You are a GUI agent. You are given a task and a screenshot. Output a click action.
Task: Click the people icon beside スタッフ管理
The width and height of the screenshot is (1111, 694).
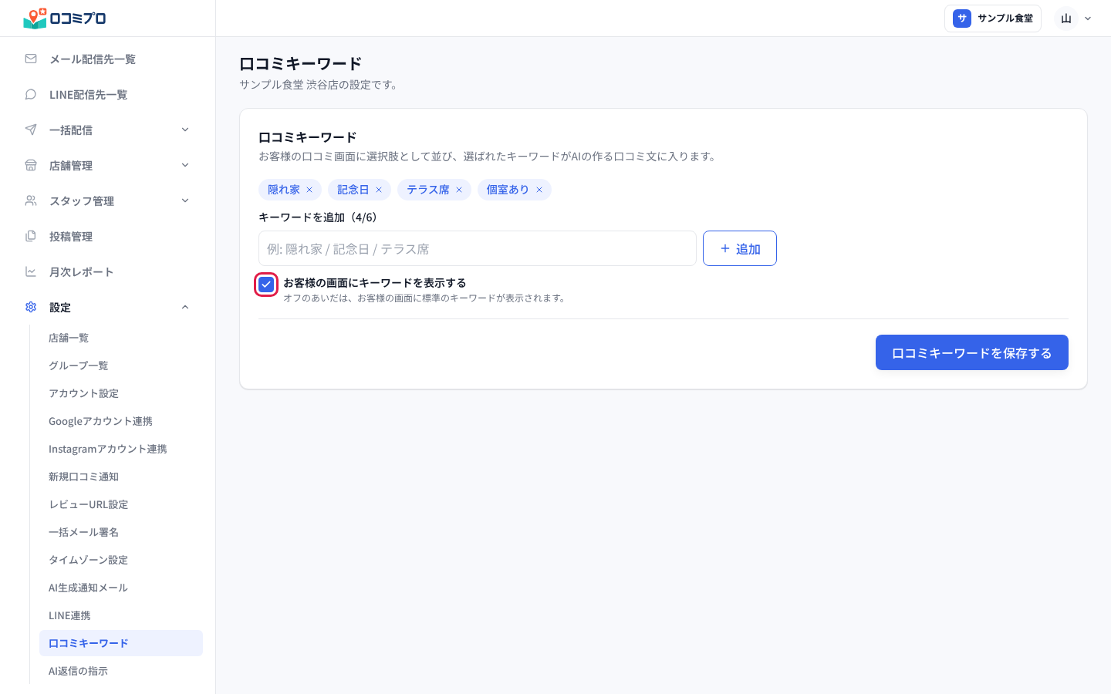pyautogui.click(x=31, y=200)
